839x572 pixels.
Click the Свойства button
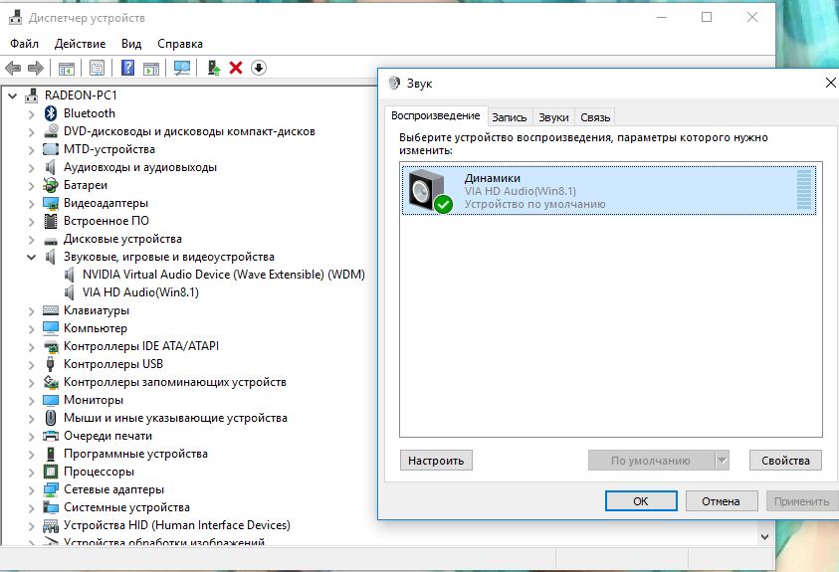pyautogui.click(x=785, y=461)
